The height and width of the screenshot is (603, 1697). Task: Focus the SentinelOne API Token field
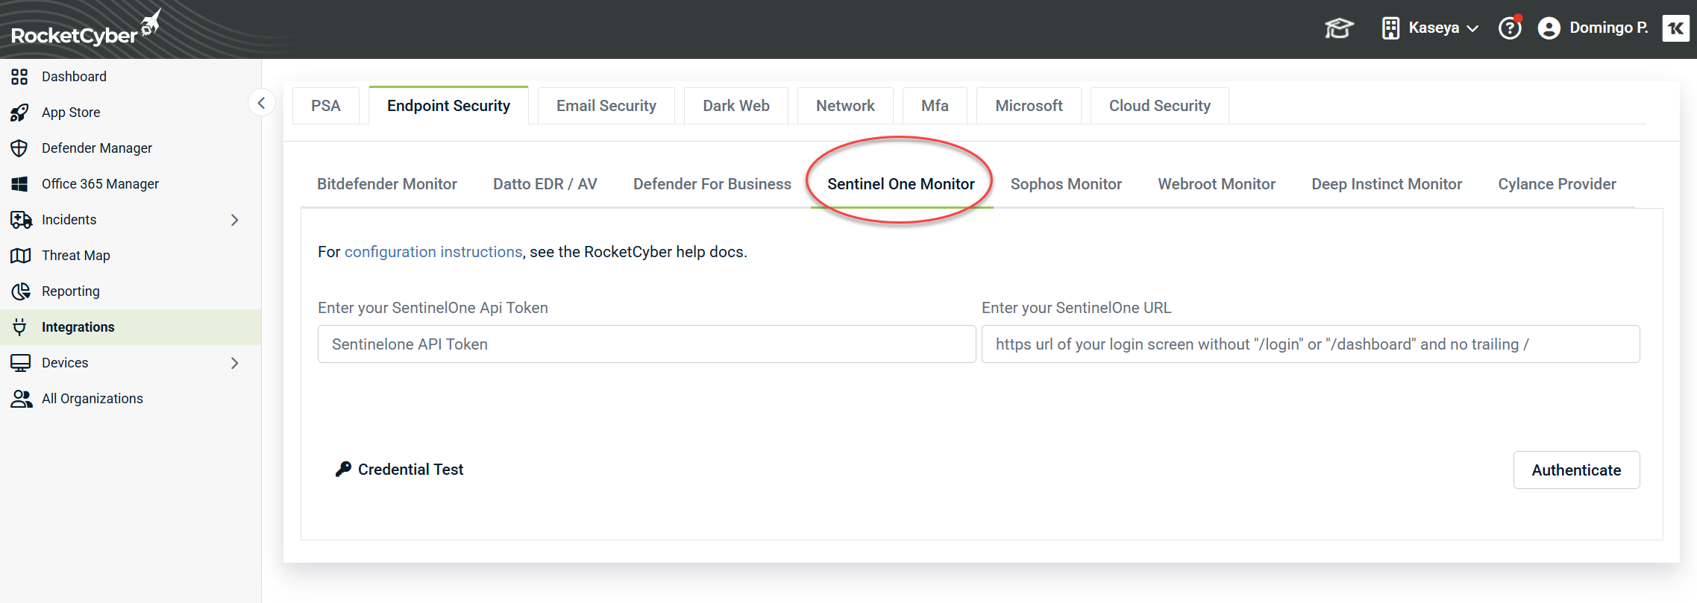(646, 344)
